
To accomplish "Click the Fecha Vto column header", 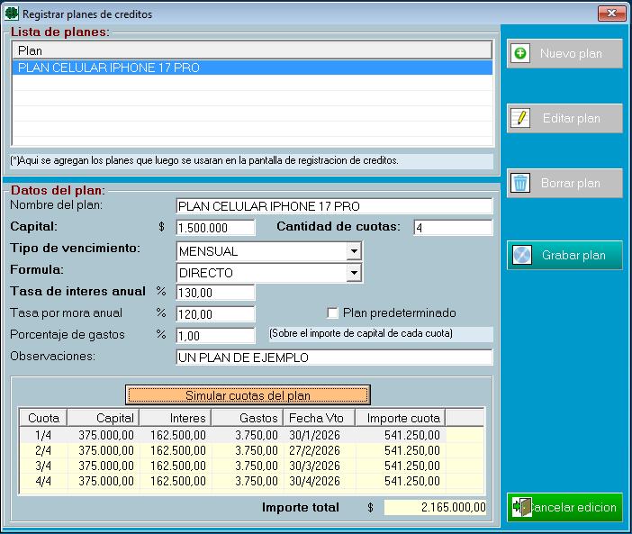I will tap(318, 418).
